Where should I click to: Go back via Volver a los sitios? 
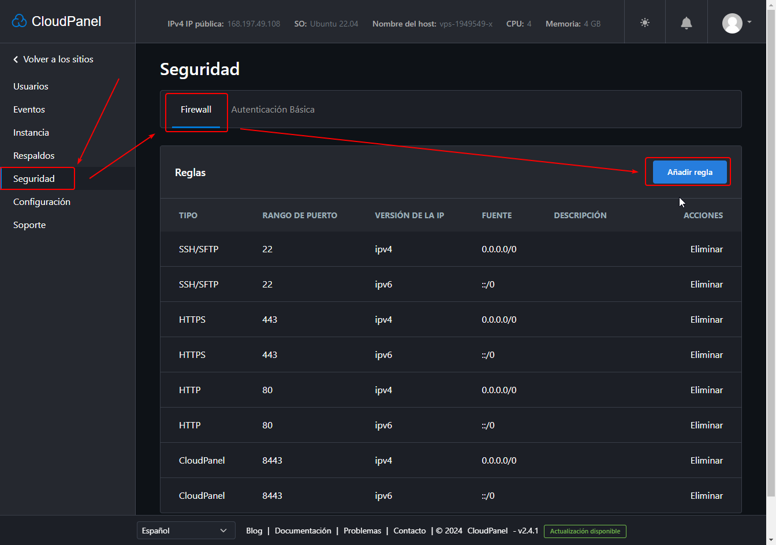point(53,59)
